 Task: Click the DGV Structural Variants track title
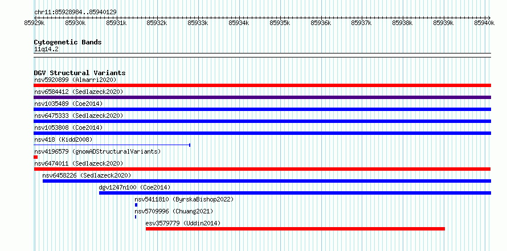[80, 73]
